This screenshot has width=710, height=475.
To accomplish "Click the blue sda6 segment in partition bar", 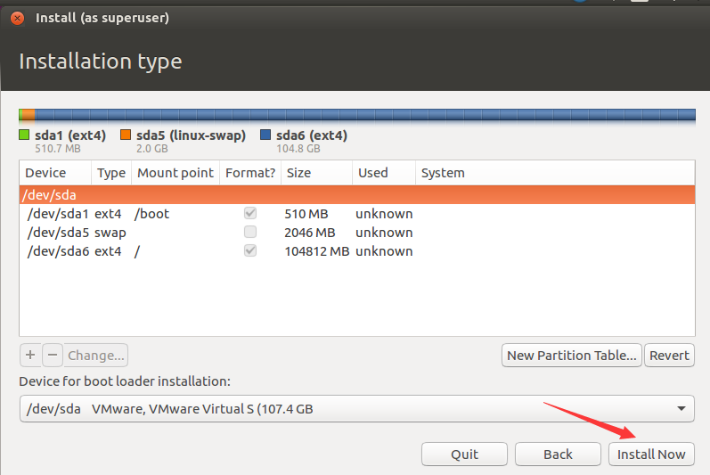I will pos(365,115).
